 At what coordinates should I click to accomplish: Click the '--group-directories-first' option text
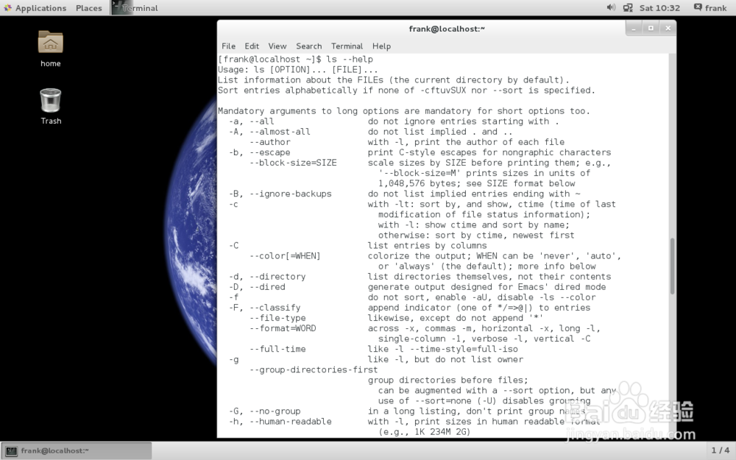click(314, 369)
